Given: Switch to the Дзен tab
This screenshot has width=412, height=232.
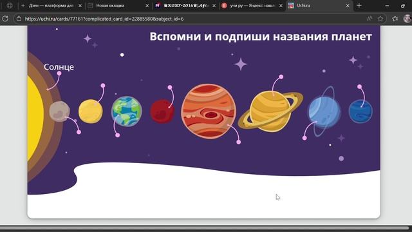Looking at the screenshot, I should [51, 6].
